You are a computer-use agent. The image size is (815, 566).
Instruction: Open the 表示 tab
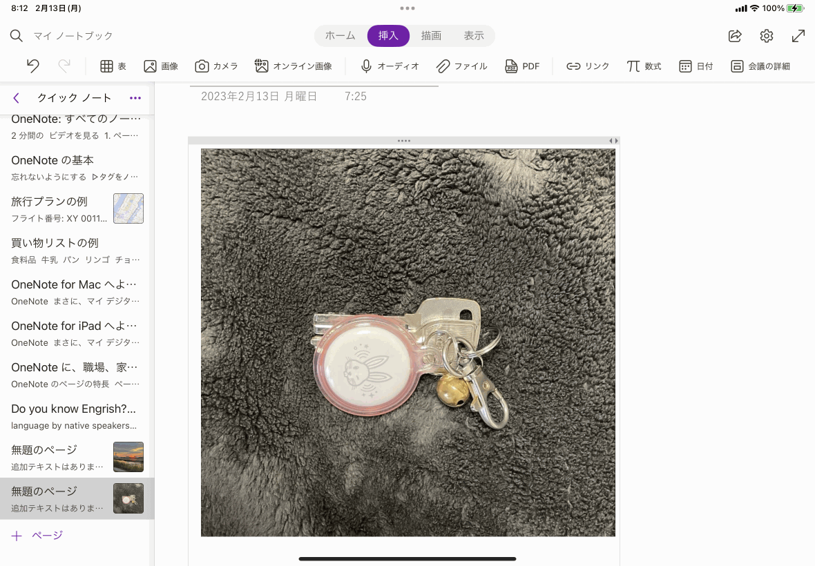click(x=474, y=36)
